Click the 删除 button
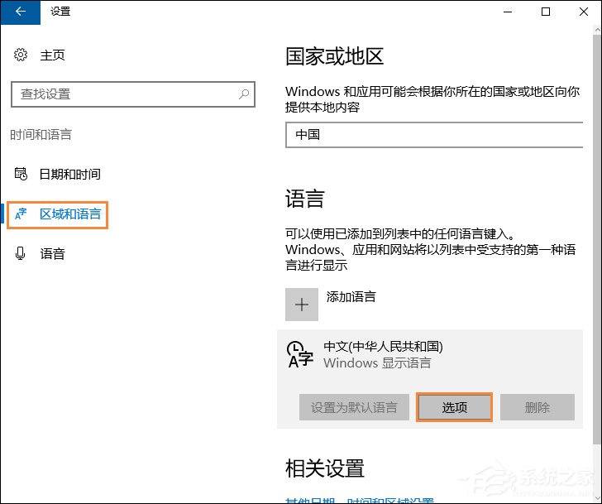Screen dimensions: 602x504 point(537,407)
